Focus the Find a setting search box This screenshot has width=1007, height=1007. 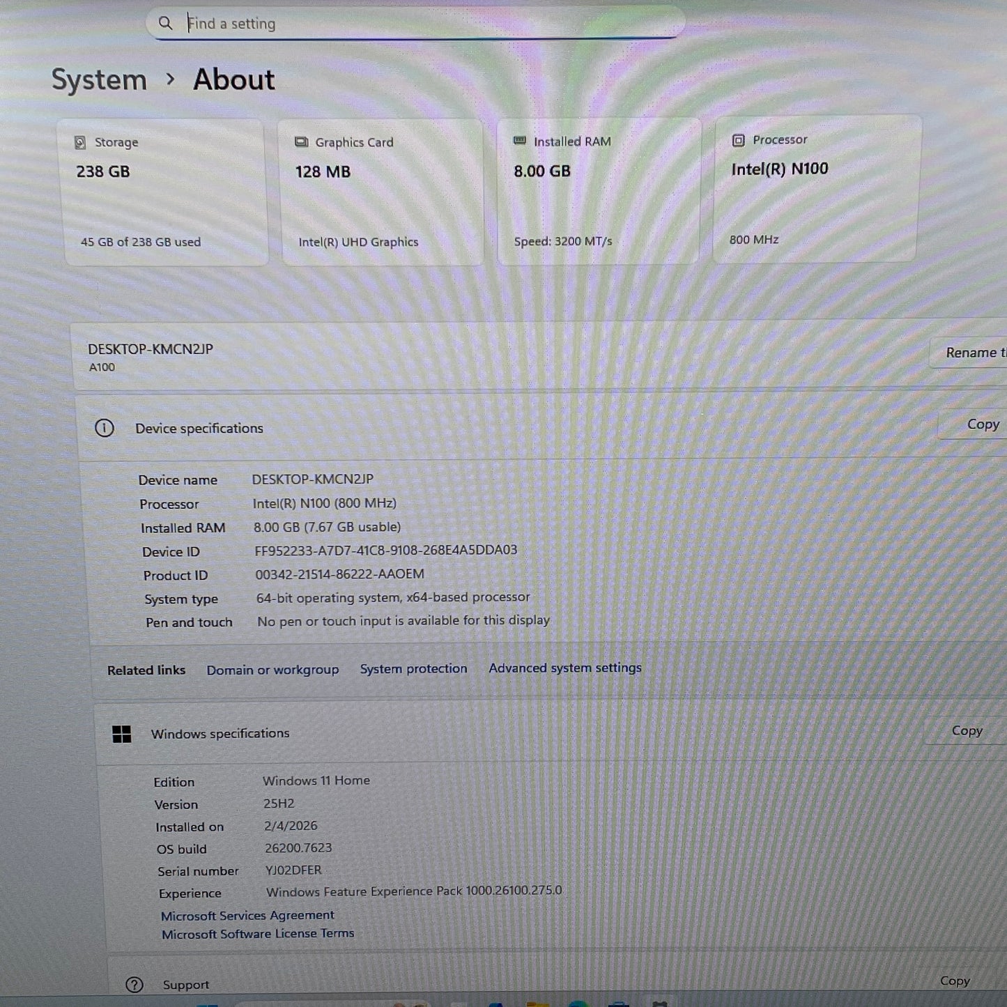[x=415, y=23]
